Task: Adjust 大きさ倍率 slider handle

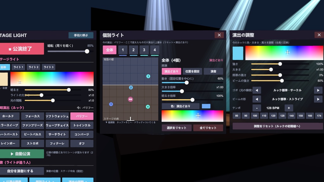Action: click(182, 91)
